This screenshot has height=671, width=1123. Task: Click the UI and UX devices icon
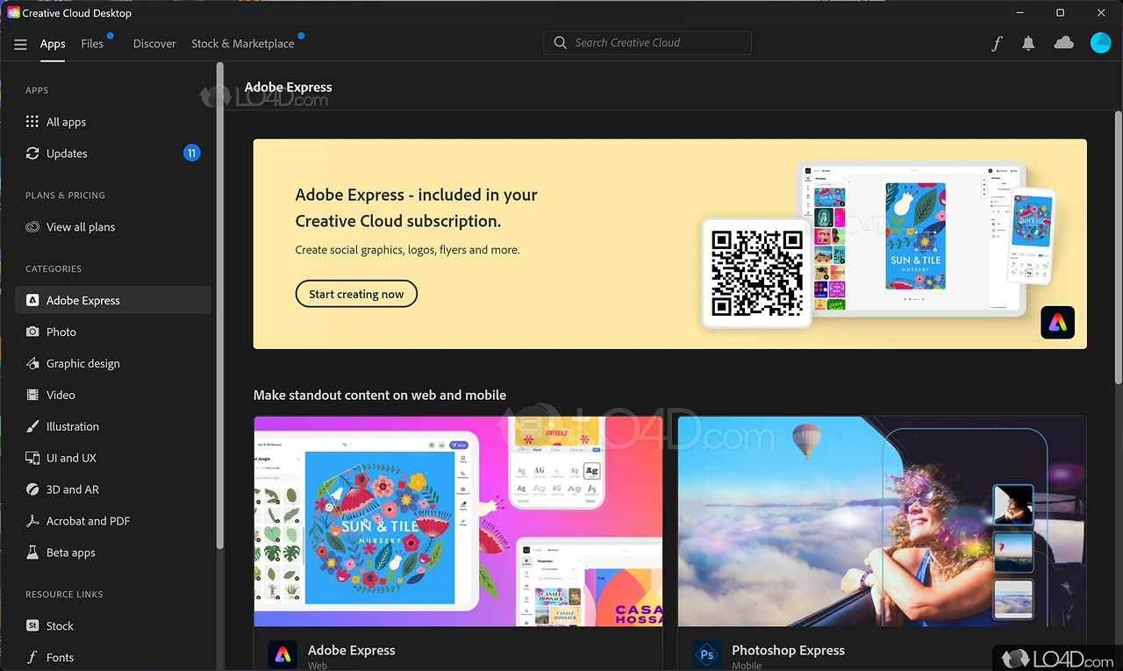[32, 458]
